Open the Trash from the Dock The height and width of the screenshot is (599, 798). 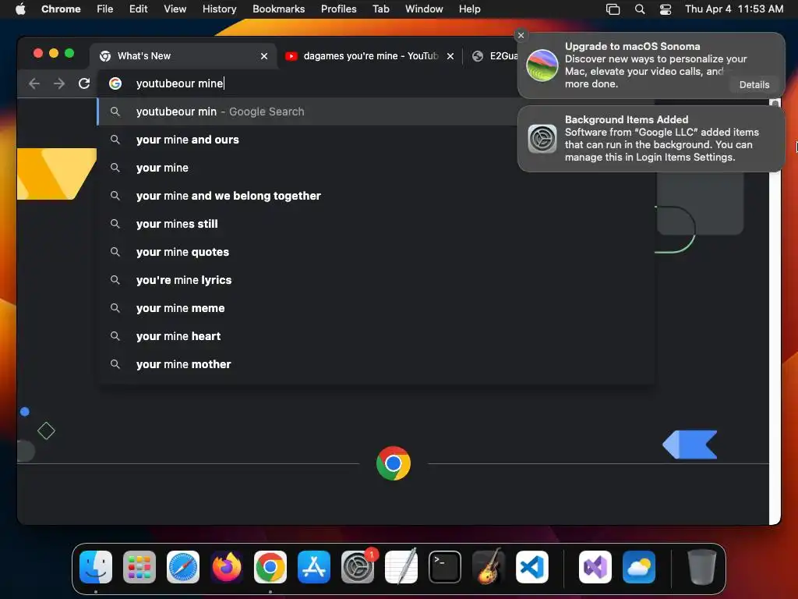click(702, 567)
